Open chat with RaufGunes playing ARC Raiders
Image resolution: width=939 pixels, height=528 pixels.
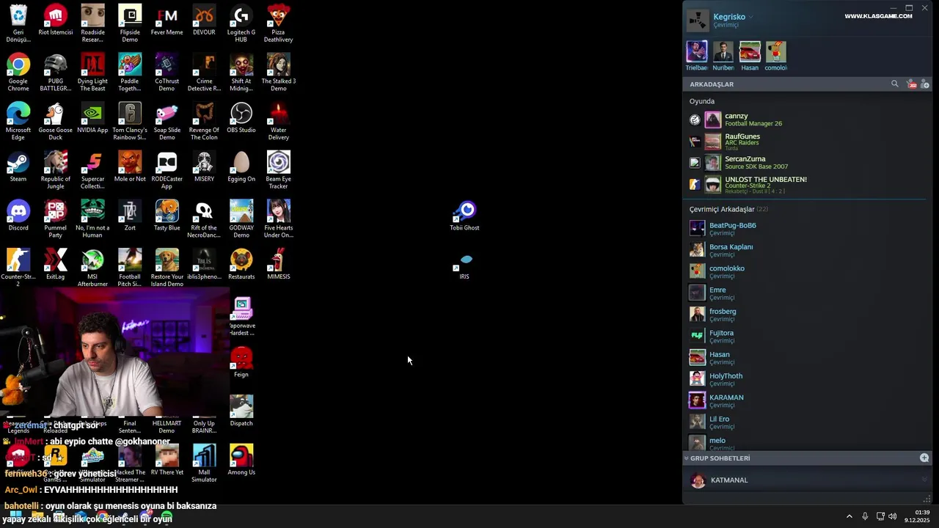pyautogui.click(x=807, y=142)
